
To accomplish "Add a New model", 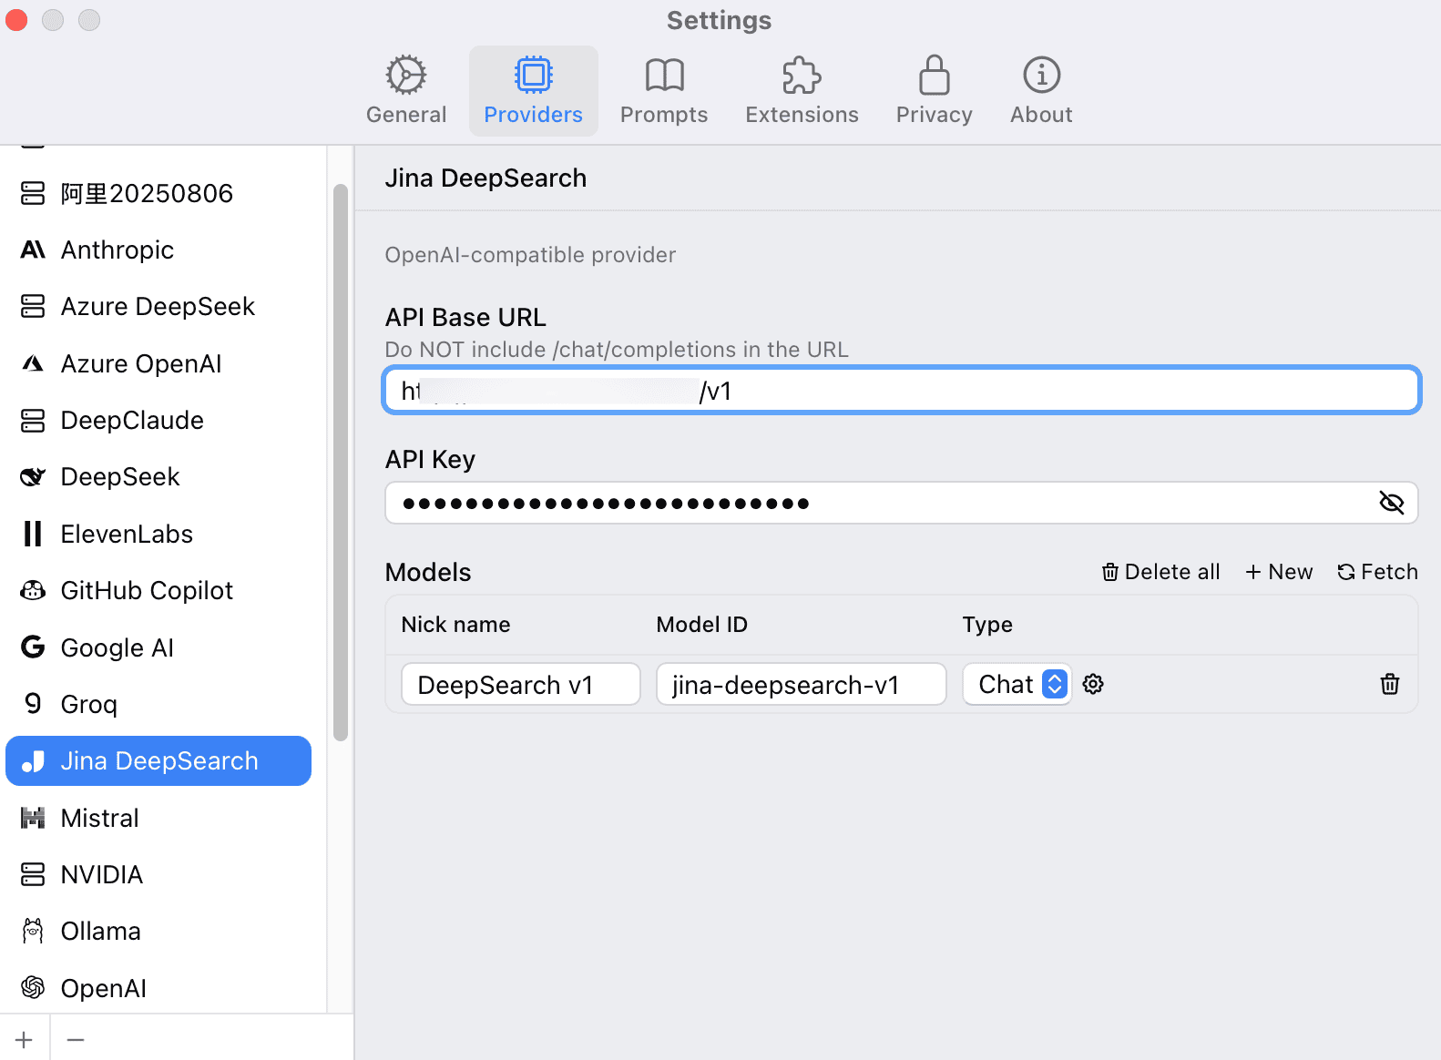I will pyautogui.click(x=1279, y=572).
